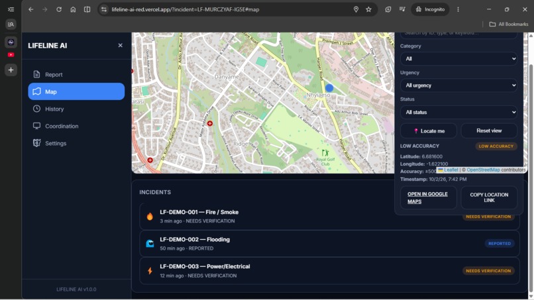This screenshot has width=534, height=300.
Task: Close the LIFELINE AI sidebar
Action: 120,45
